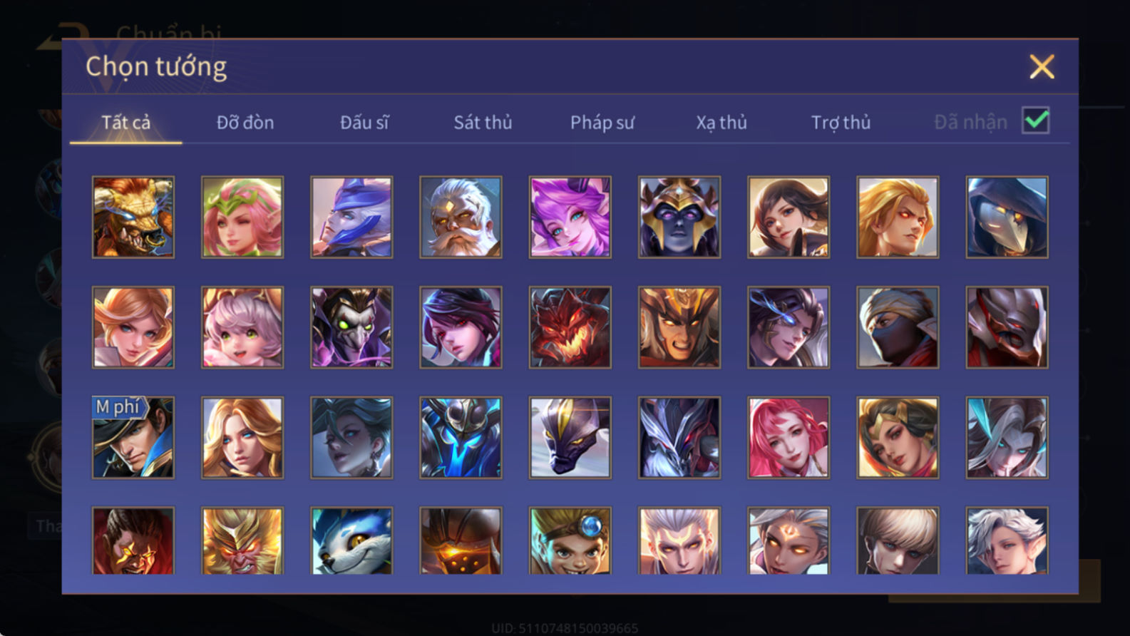Viewport: 1130px width, 636px height.
Task: Pick the green-eyed skull mask hero
Action: click(x=351, y=327)
